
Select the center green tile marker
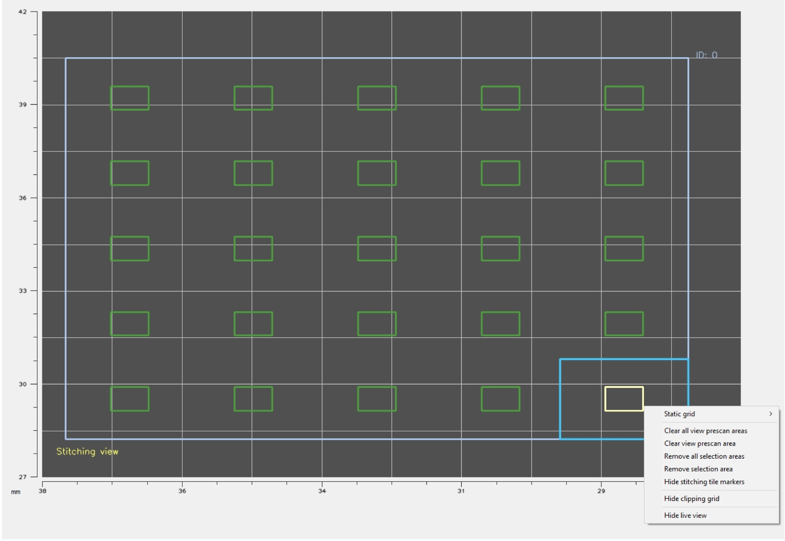pos(377,248)
